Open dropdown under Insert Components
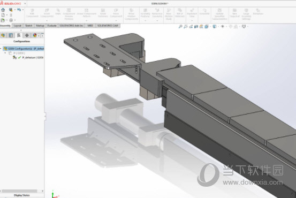Screen dimensions: 296x198 click(x=47, y=20)
